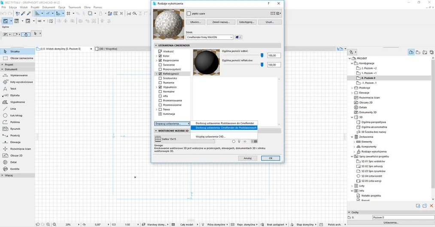Select the Koty wysokościowe tool

17,82
